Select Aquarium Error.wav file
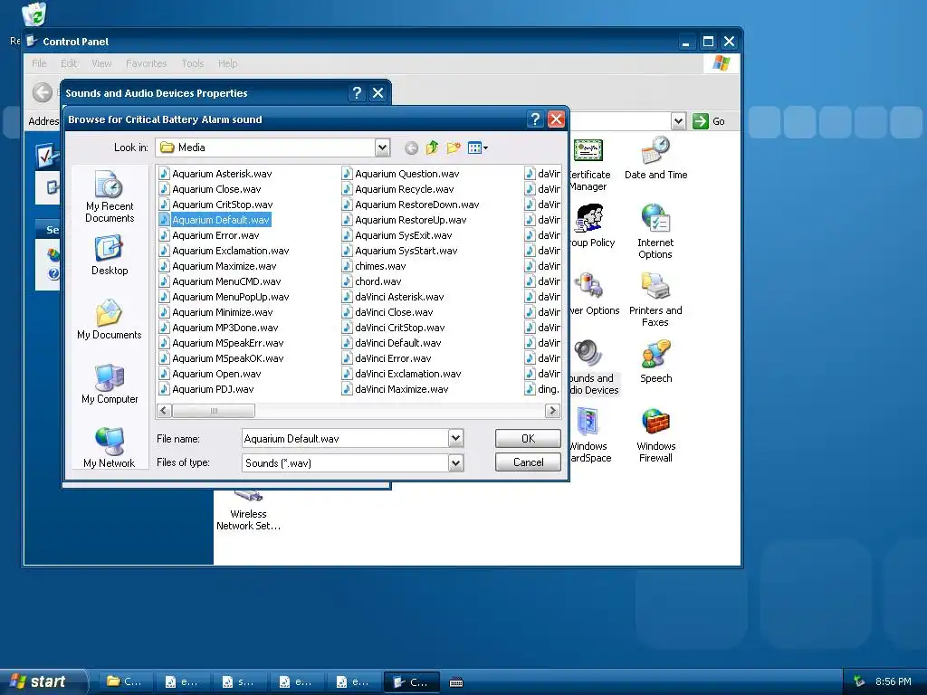The width and height of the screenshot is (927, 695). pyautogui.click(x=209, y=235)
